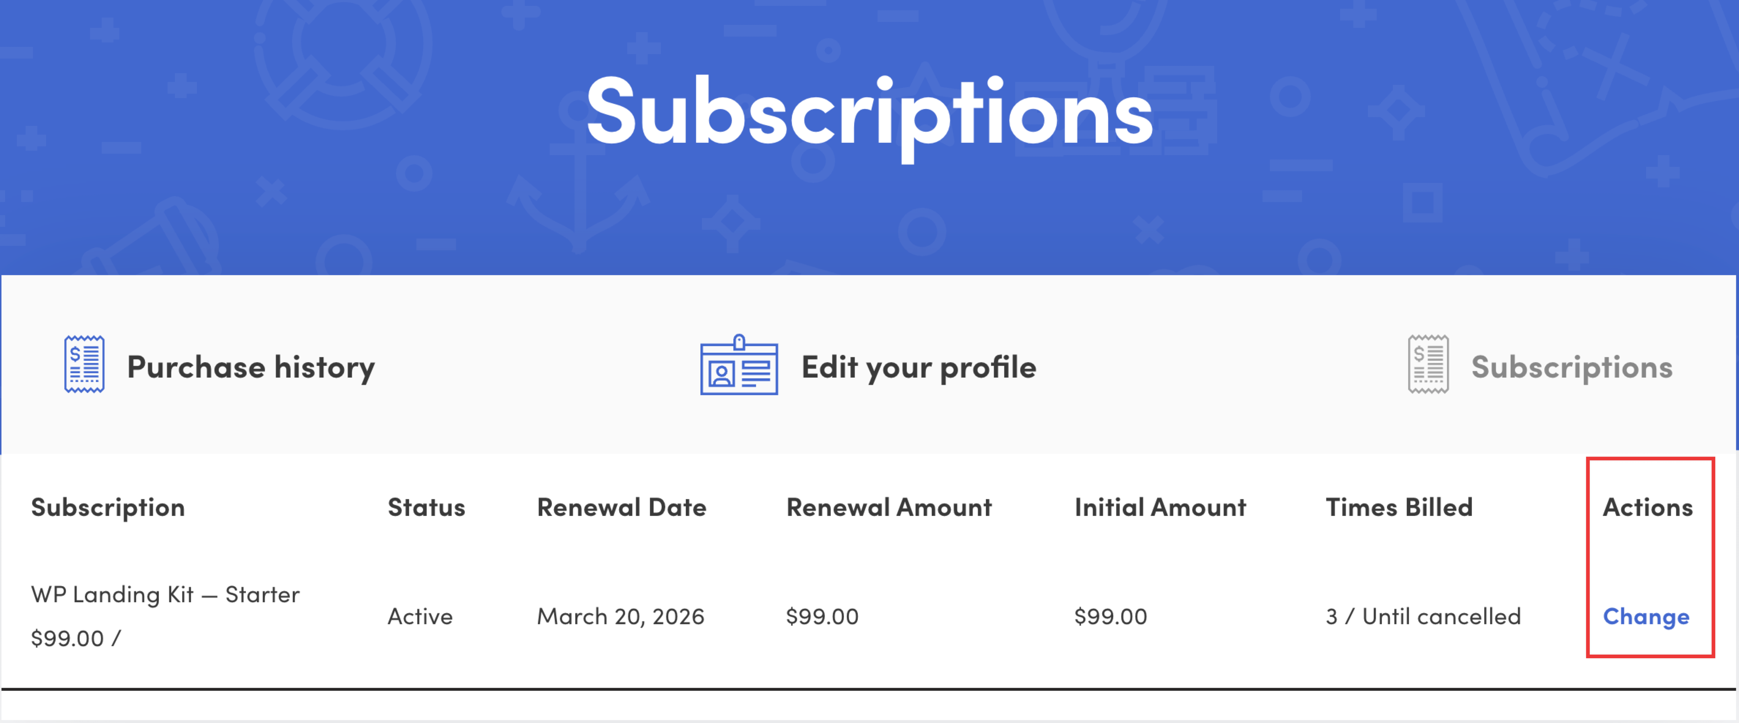The image size is (1739, 723).
Task: Click the Edit your profile ID card icon
Action: click(737, 367)
